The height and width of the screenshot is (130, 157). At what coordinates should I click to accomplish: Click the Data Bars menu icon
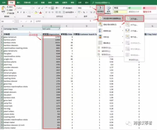(100, 31)
